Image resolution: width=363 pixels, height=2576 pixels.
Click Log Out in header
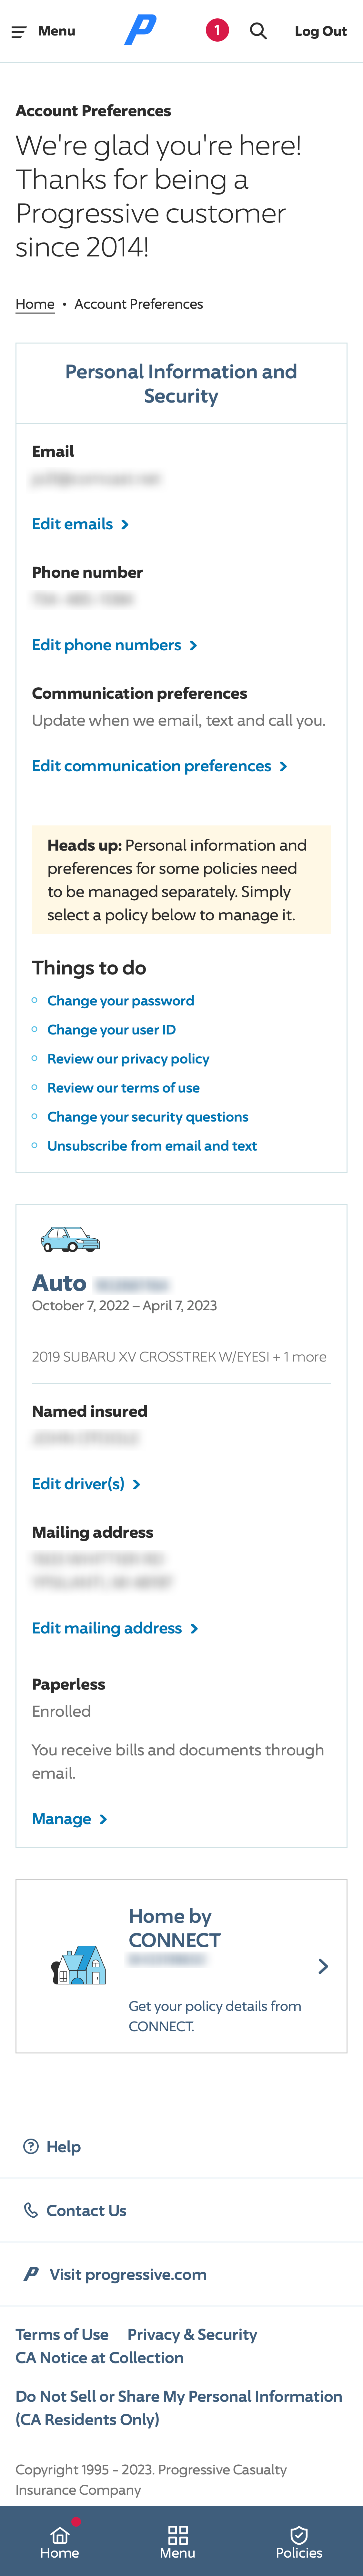pos(320,31)
